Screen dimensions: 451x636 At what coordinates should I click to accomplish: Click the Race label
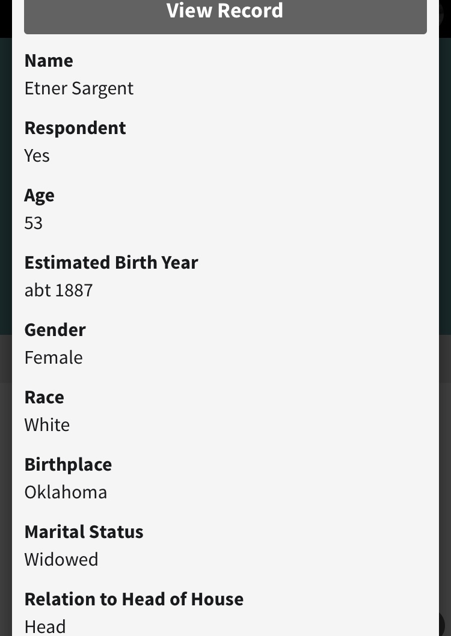(44, 397)
